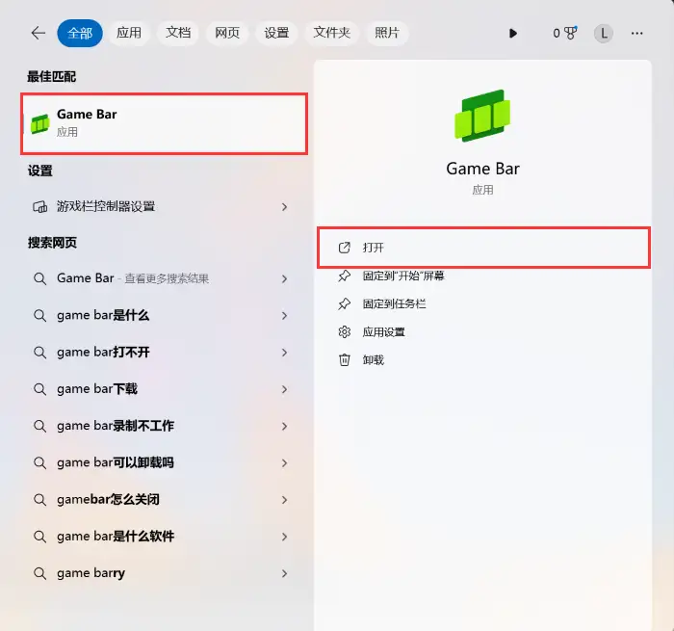Expand the game bar是什么 arrow
This screenshot has height=631, width=674.
[284, 315]
